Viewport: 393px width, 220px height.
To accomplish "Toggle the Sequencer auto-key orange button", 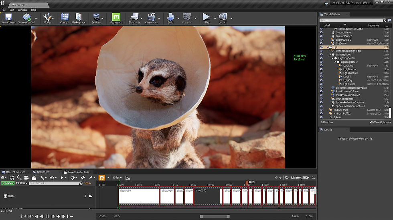I will (102, 178).
